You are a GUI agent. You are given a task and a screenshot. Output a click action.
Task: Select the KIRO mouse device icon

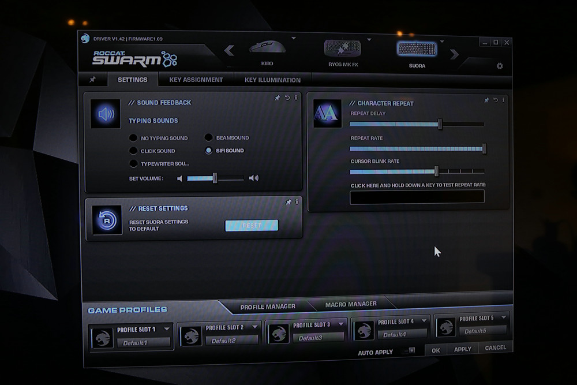coord(267,48)
